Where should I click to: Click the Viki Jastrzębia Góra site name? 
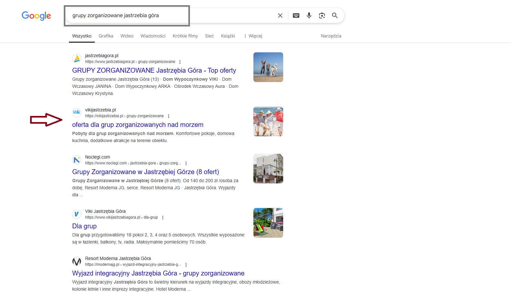tap(105, 211)
